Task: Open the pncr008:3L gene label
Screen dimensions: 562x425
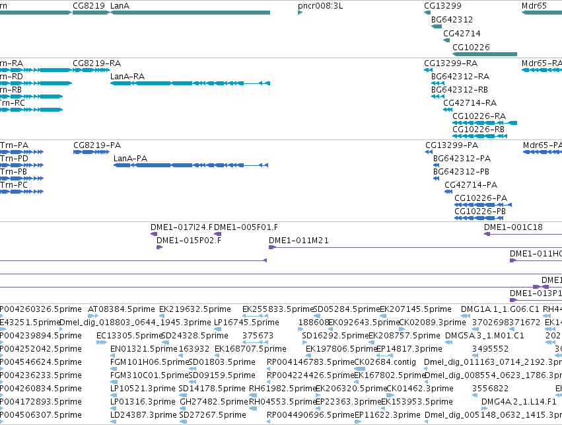Action: point(320,6)
